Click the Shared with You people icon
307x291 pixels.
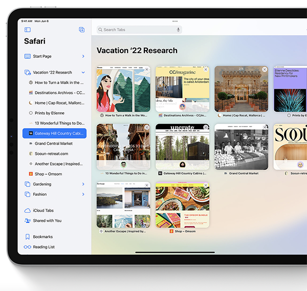[28, 221]
